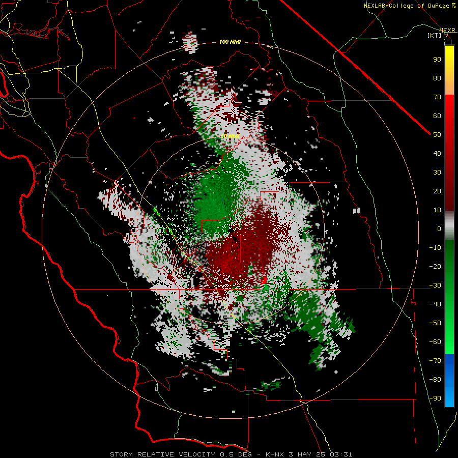
Task: Click the -90 value on the legend
Action: pos(435,398)
